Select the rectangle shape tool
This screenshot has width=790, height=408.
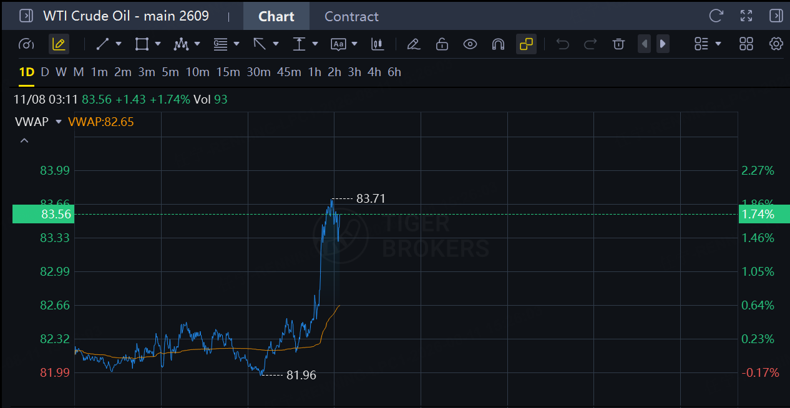[x=142, y=44]
